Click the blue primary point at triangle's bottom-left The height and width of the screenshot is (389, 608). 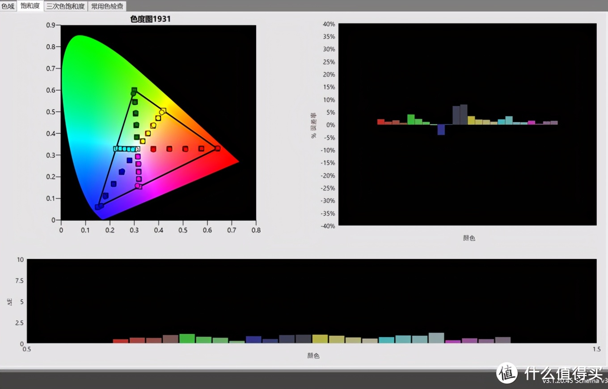[98, 207]
